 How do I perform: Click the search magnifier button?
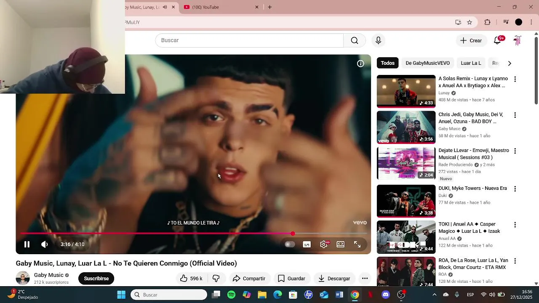coord(355,40)
